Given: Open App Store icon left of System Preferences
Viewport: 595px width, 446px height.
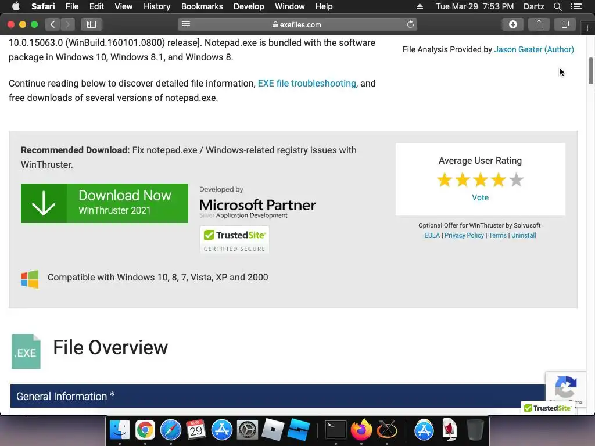Looking at the screenshot, I should [221, 430].
